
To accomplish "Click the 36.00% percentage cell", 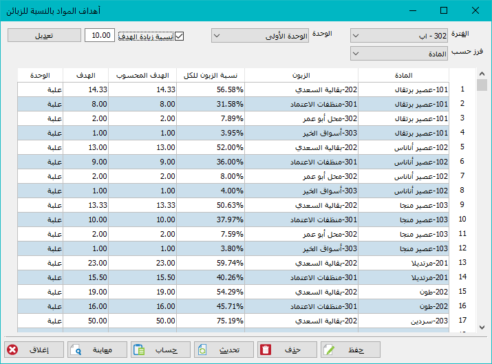I will point(211,162).
